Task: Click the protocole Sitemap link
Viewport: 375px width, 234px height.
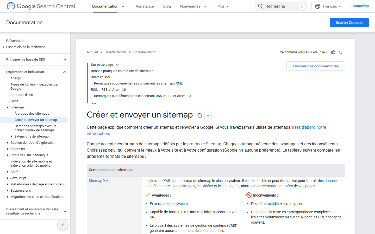Action: tap(204, 144)
